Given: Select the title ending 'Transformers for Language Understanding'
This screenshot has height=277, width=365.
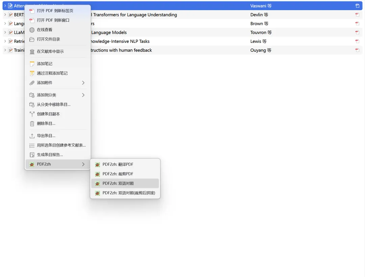Looking at the screenshot, I should point(134,15).
